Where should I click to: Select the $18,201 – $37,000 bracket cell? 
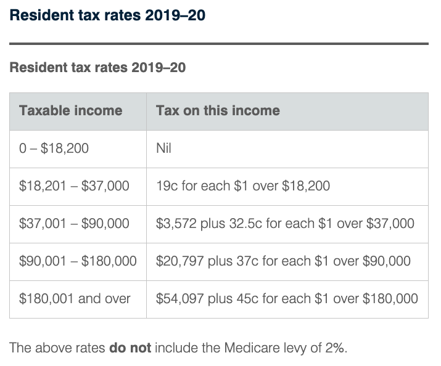74,186
